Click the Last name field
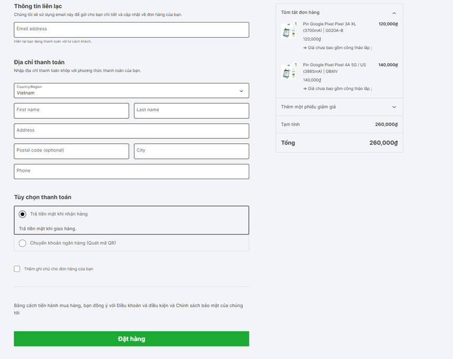Viewport: 453px width, 359px height. (191, 111)
